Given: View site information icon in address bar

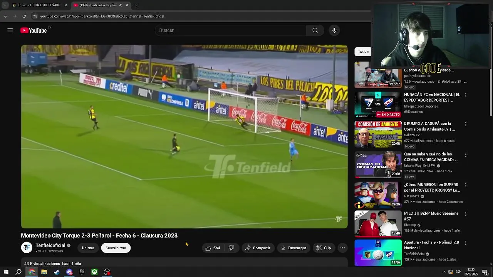Looking at the screenshot, I should pyautogui.click(x=35, y=16).
